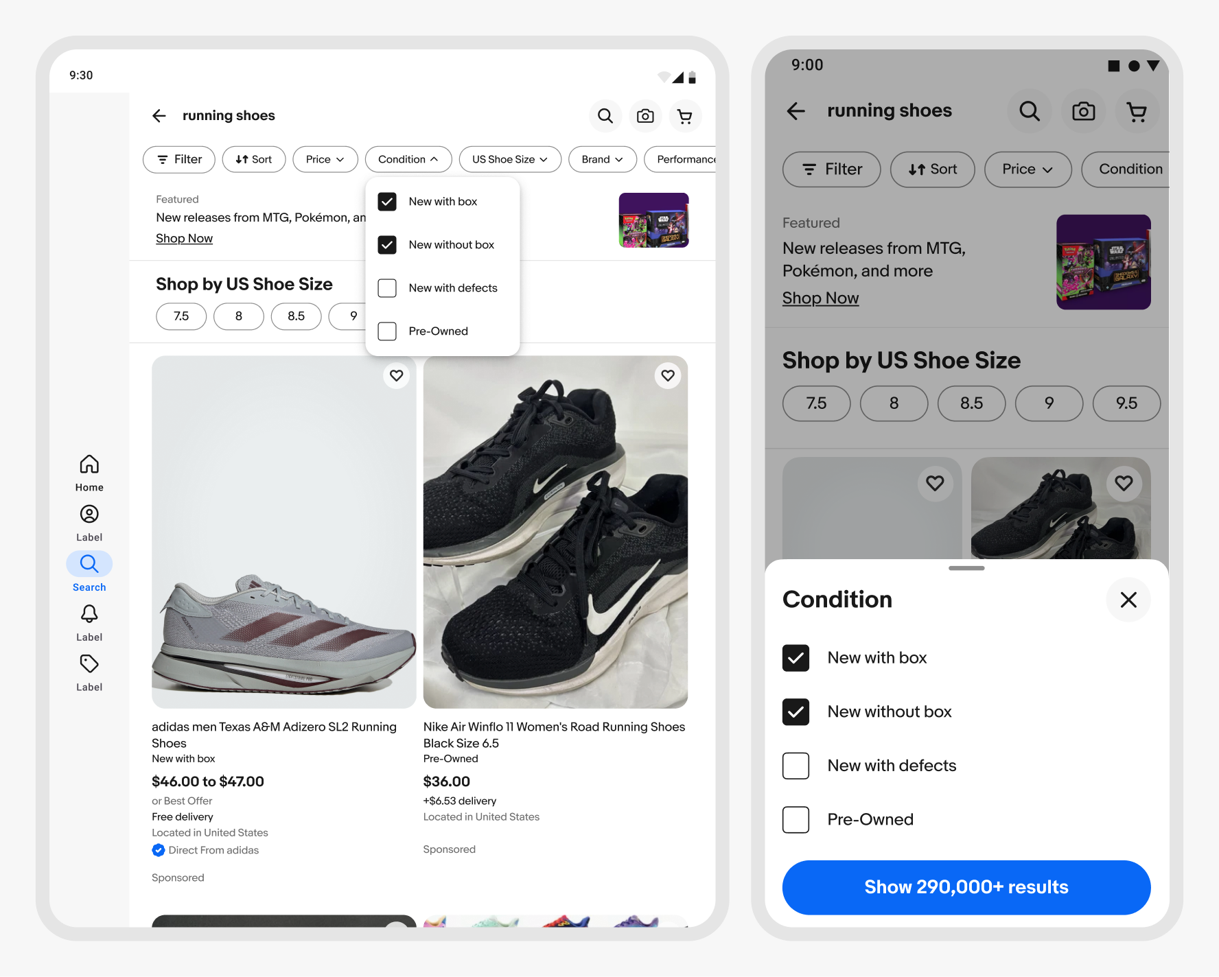This screenshot has width=1219, height=977.
Task: Open Nike Air Winflo 11 listing title
Action: point(554,735)
